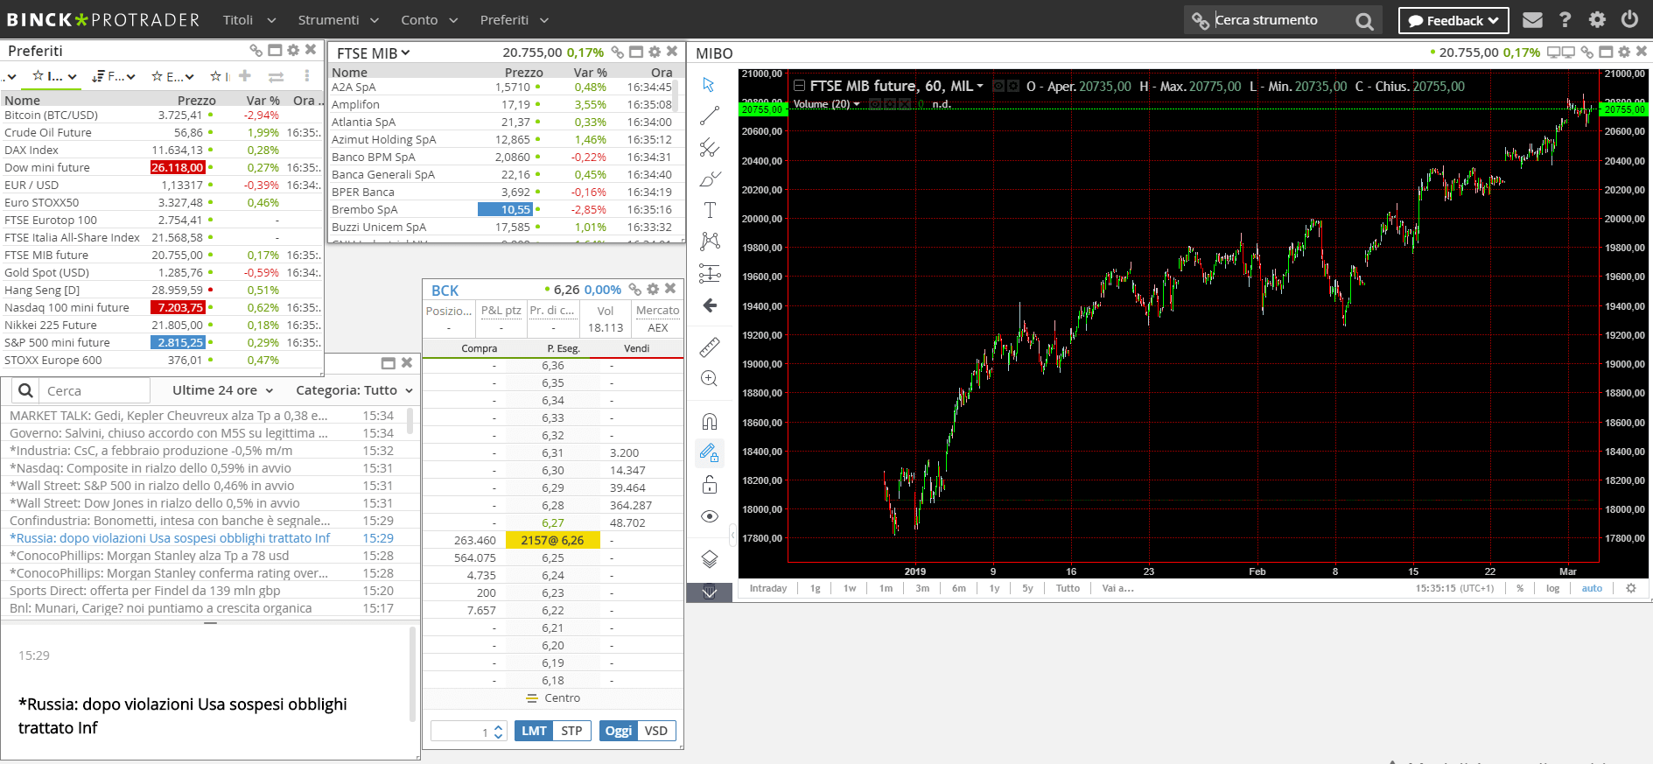This screenshot has height=764, width=1653.
Task: Select the trend line drawing tool
Action: click(x=710, y=116)
